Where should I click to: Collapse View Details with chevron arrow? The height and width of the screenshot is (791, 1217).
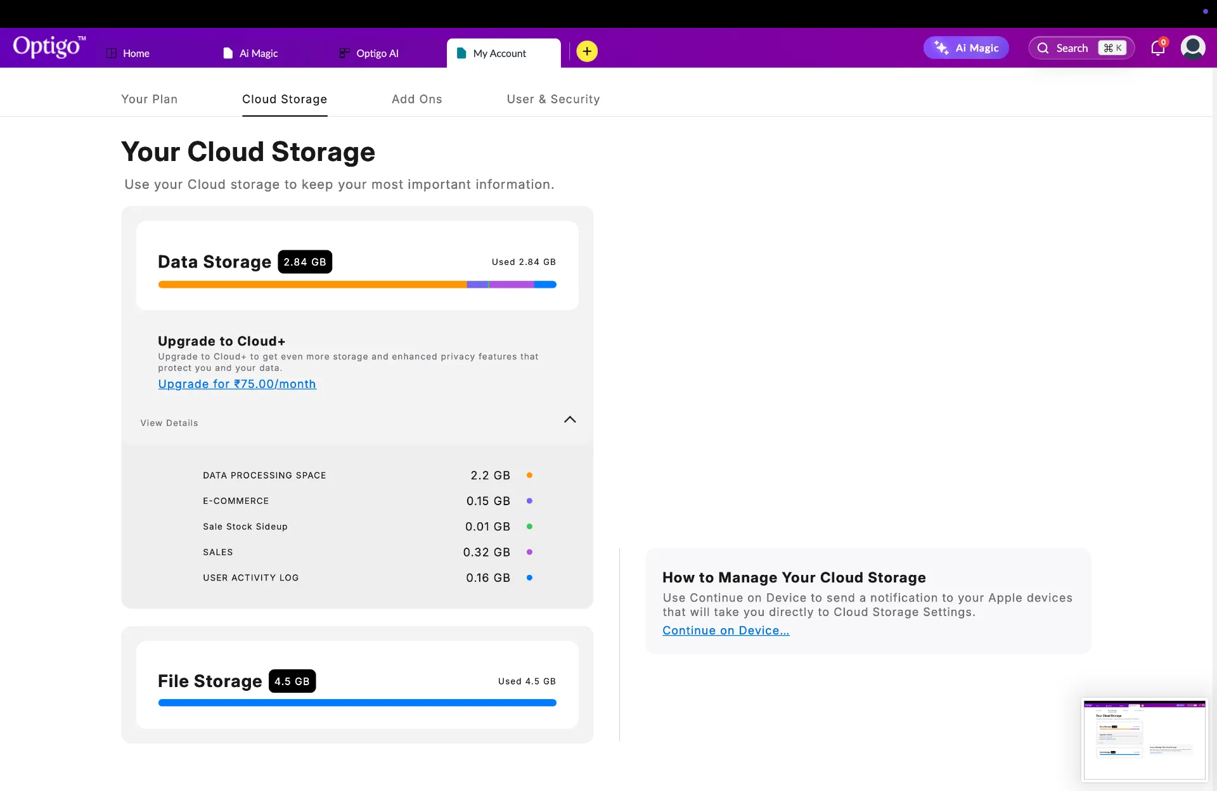coord(570,420)
